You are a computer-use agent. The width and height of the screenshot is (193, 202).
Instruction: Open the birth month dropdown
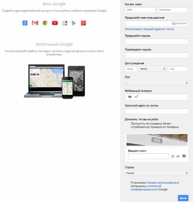(152, 69)
